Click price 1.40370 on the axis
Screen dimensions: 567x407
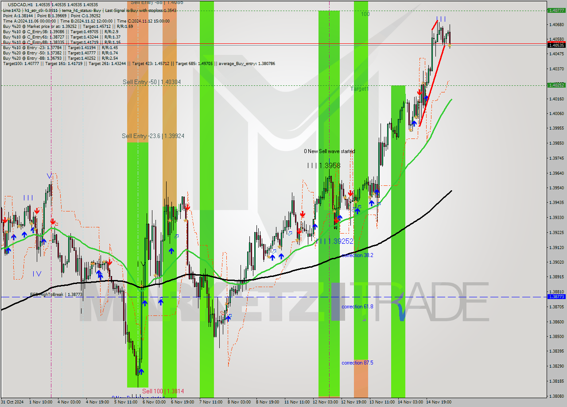tap(556, 69)
